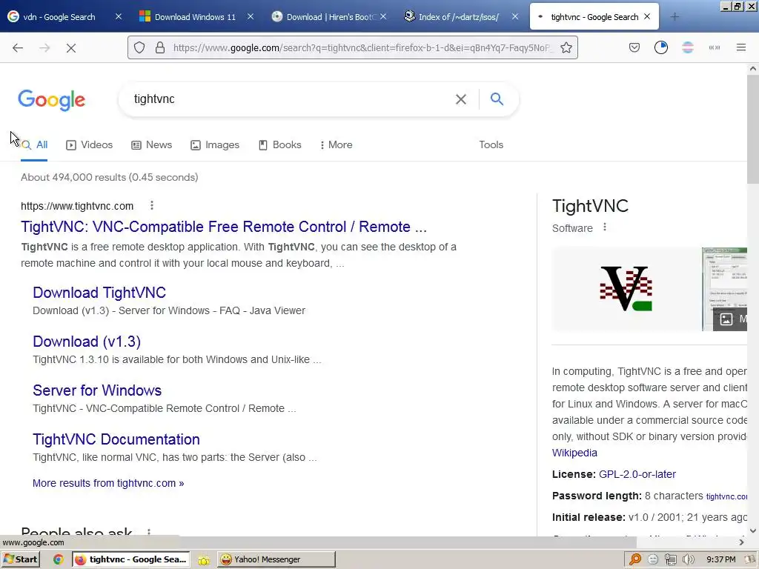The height and width of the screenshot is (569, 759).
Task: Switch to vdn - Google Search tab
Action: point(59,17)
